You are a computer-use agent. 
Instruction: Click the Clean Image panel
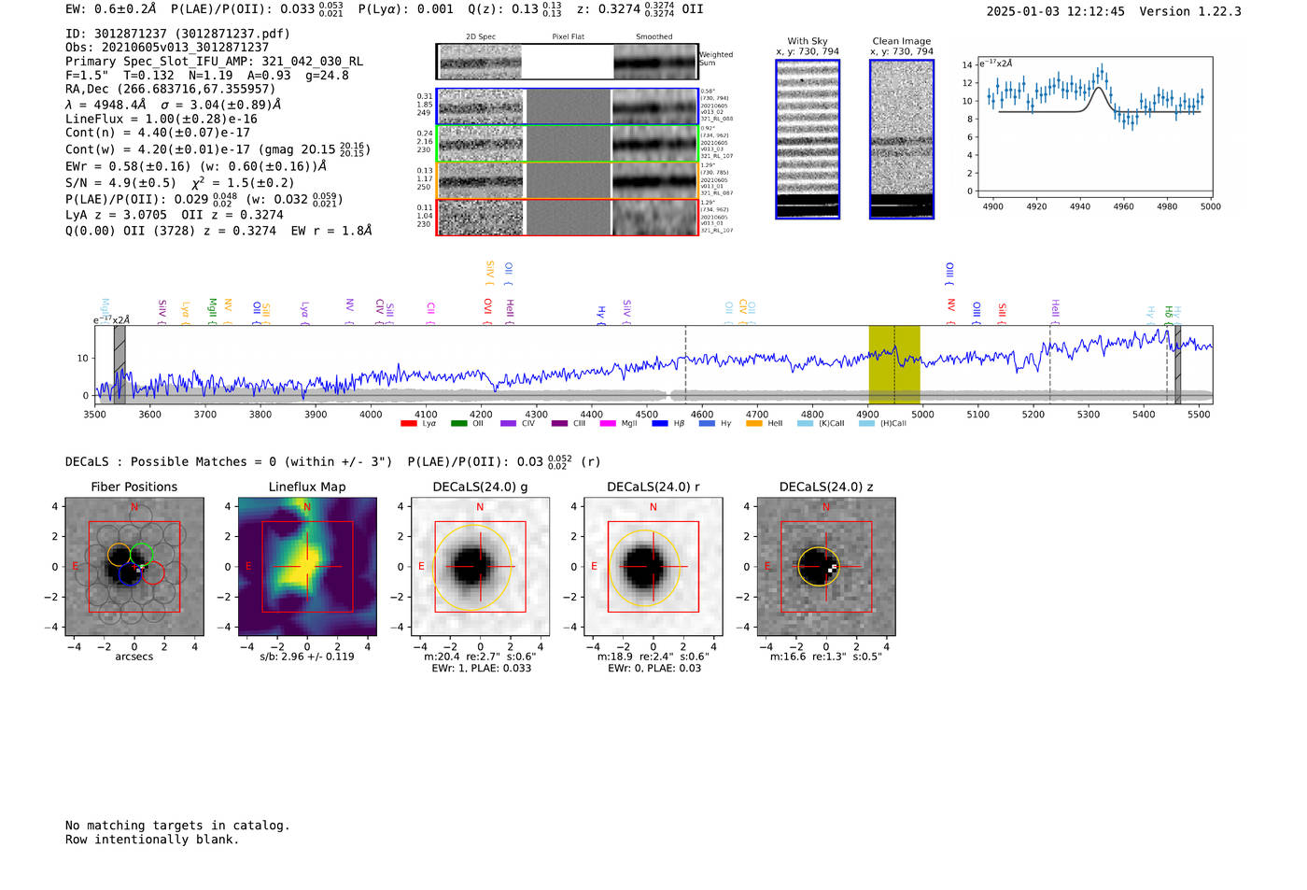click(902, 139)
